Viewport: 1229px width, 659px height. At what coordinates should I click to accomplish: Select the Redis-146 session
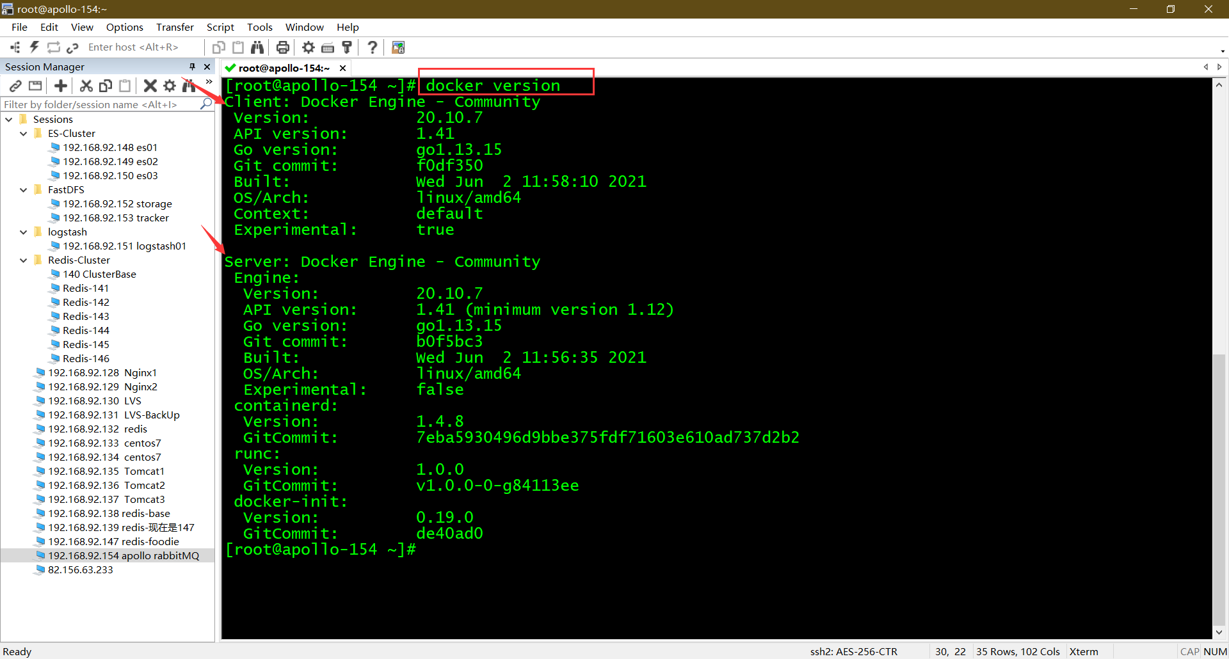click(86, 359)
